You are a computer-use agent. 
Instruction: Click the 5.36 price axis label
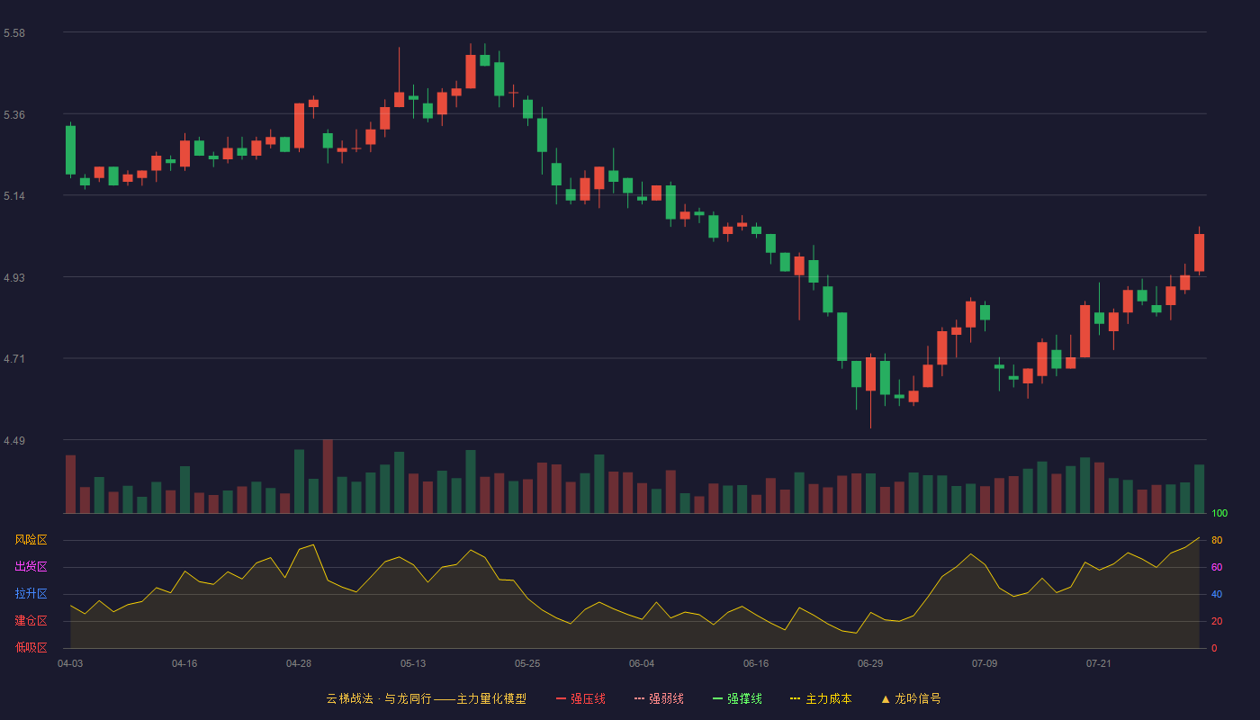[x=14, y=115]
